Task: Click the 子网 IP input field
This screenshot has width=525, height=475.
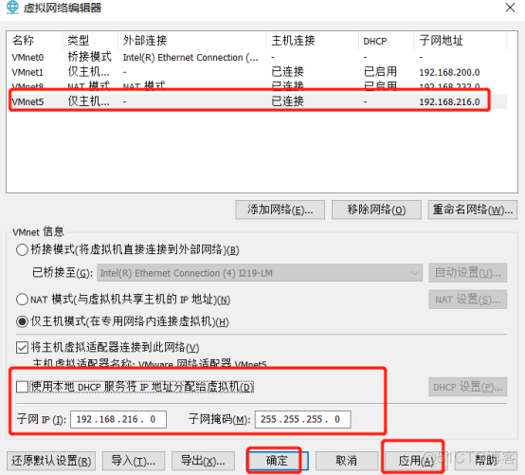Action: pos(118,419)
